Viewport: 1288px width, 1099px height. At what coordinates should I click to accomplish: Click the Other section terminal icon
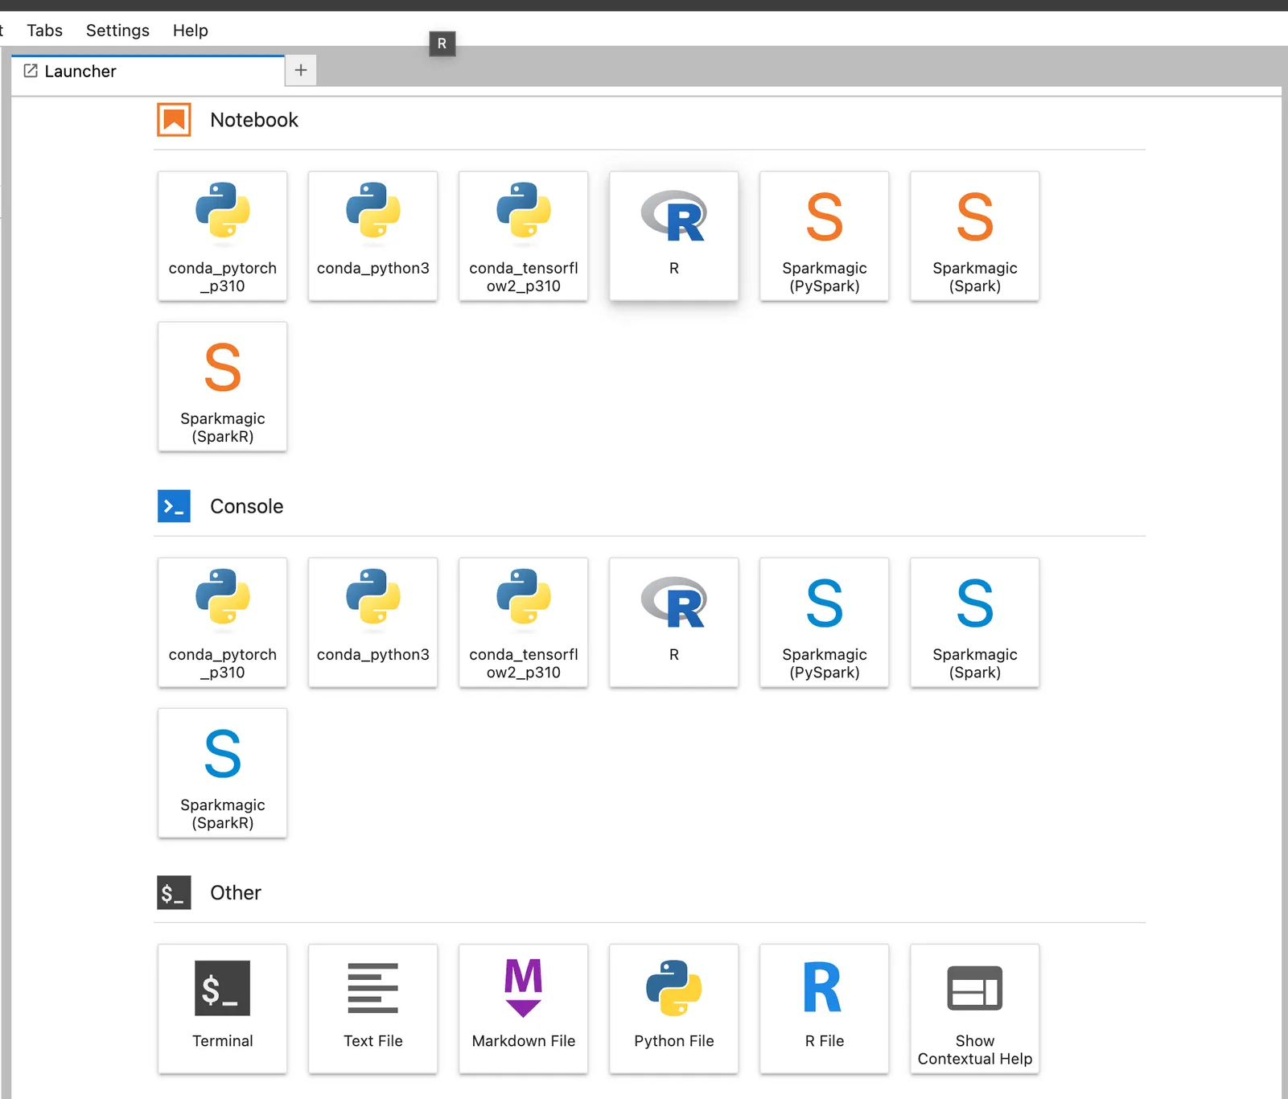[174, 892]
